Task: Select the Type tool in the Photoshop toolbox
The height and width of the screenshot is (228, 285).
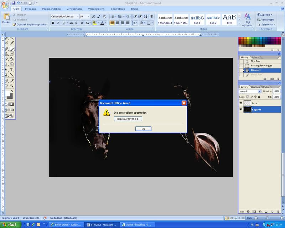Action: (x=12, y=69)
